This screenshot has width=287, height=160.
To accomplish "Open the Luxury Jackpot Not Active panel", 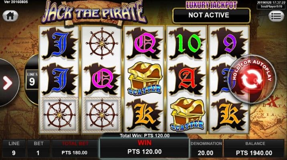I will coord(211,15).
